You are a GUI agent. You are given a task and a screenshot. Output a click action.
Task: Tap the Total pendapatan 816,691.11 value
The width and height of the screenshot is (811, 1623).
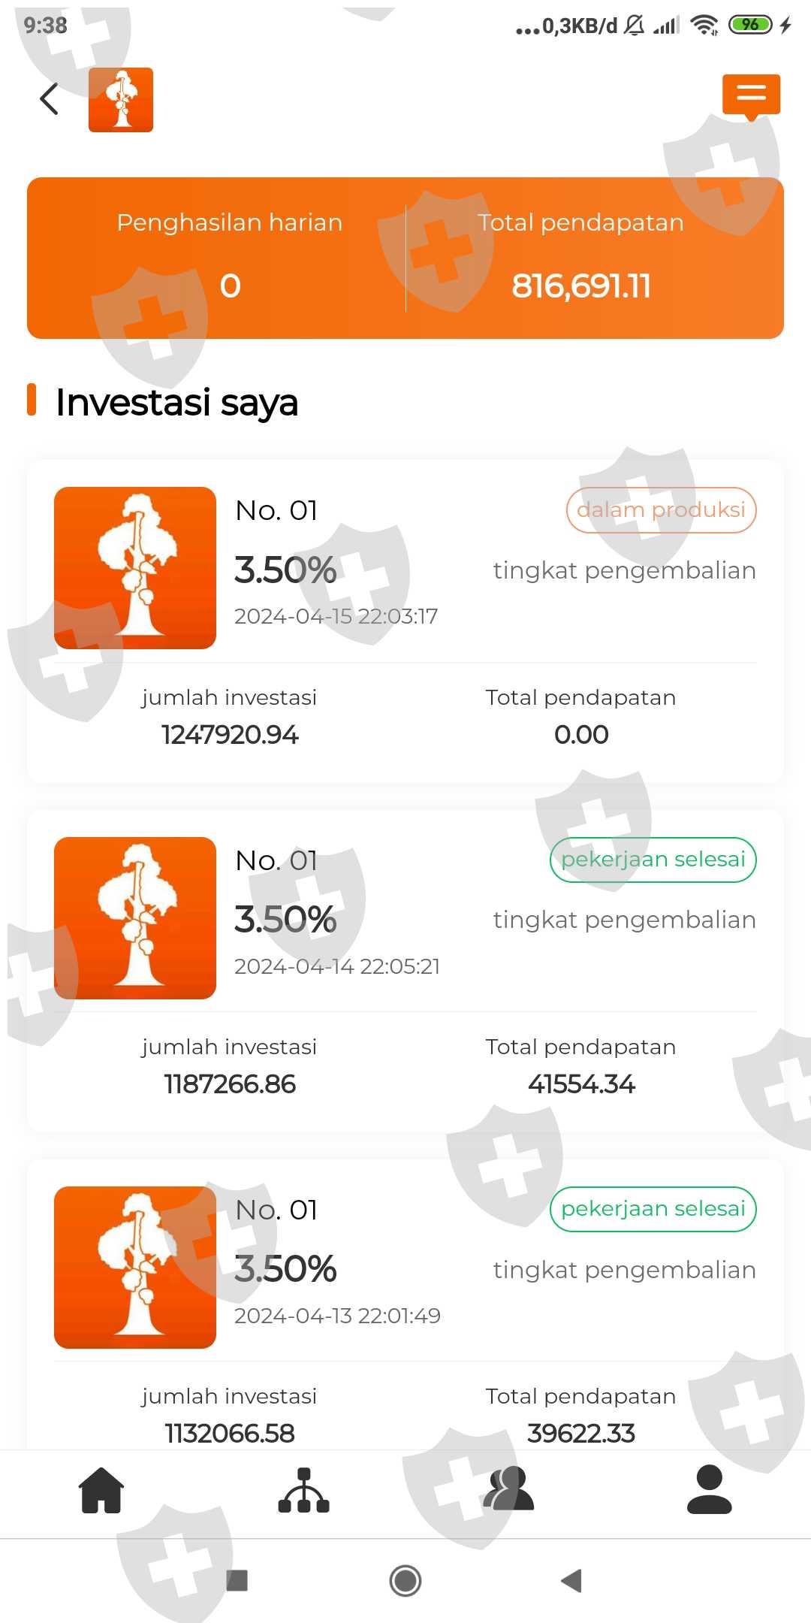581,286
